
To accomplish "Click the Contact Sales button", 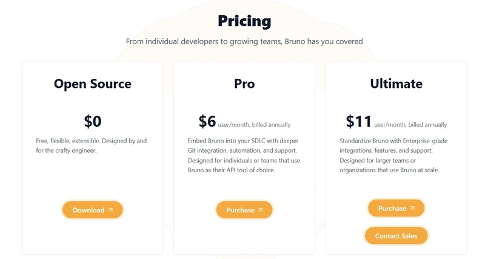I will pos(396,236).
